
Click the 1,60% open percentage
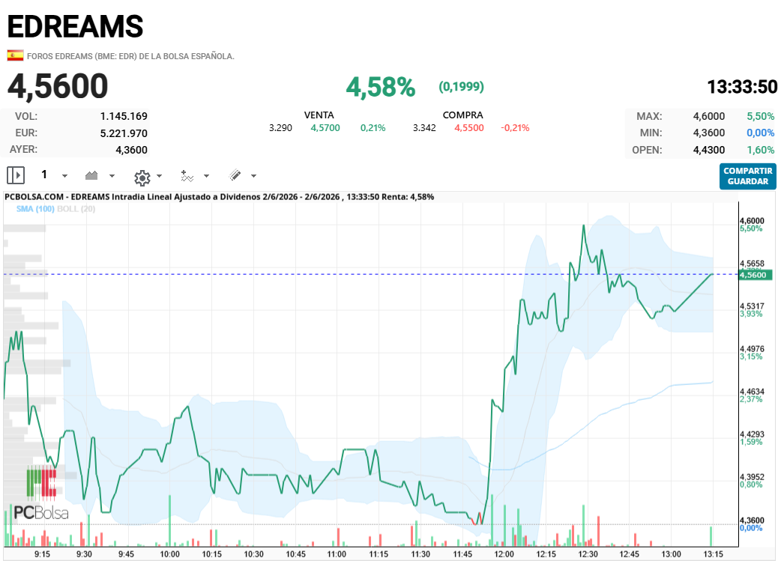click(x=761, y=150)
